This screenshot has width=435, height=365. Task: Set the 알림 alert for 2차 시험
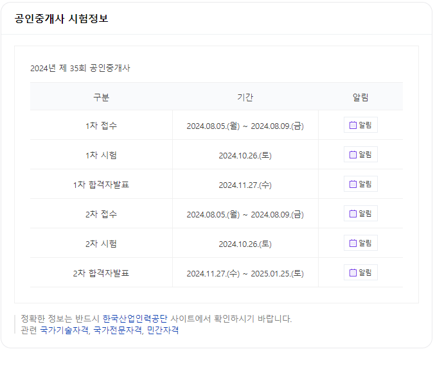(360, 243)
